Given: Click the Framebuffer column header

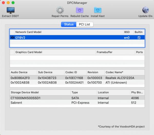Looking at the screenshot, I should (x=104, y=52).
